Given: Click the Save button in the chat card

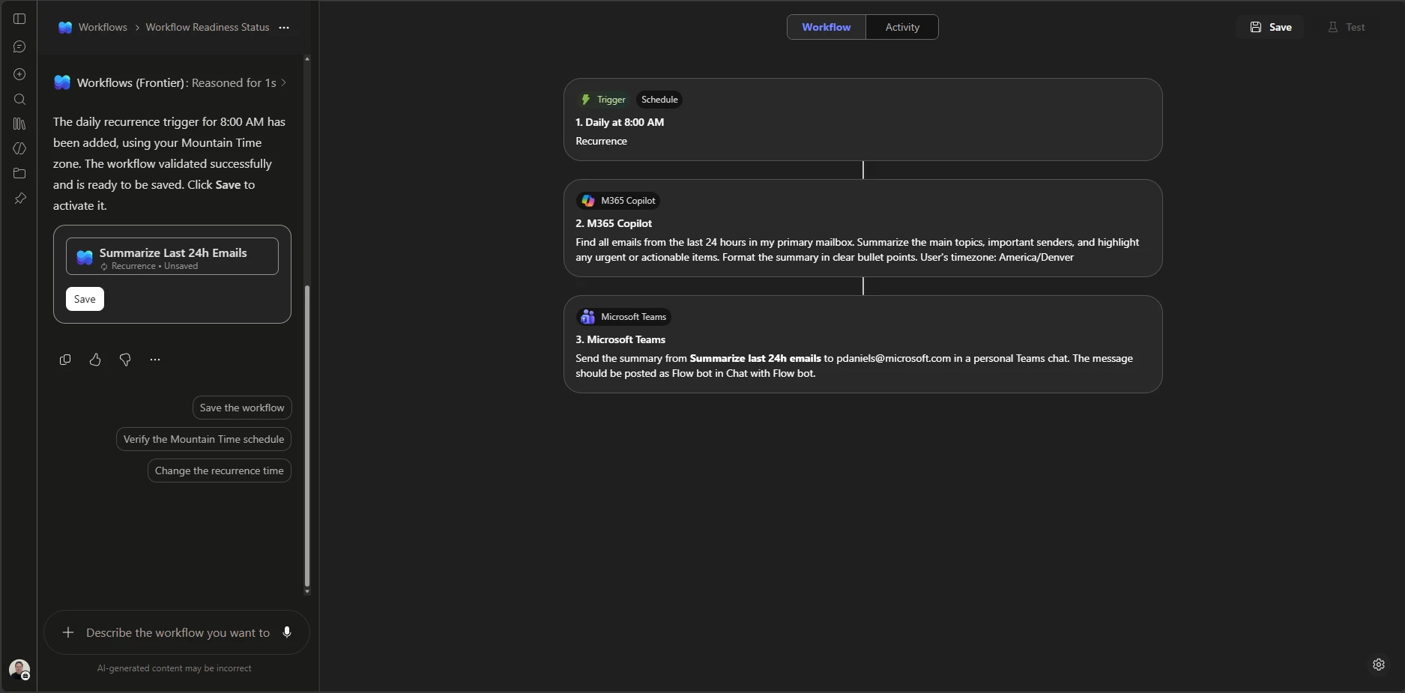Looking at the screenshot, I should coord(85,299).
